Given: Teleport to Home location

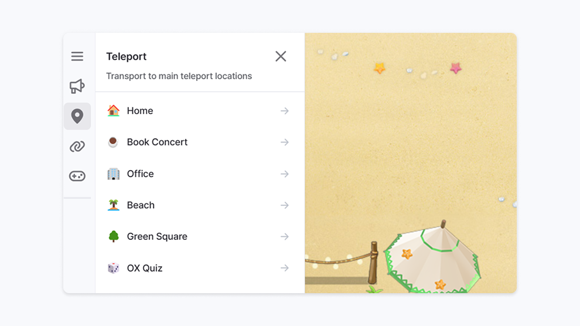Looking at the screenshot, I should tap(200, 111).
